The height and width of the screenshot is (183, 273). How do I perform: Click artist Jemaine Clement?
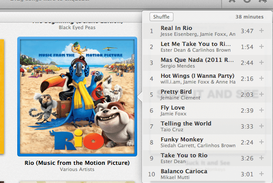[181, 98]
